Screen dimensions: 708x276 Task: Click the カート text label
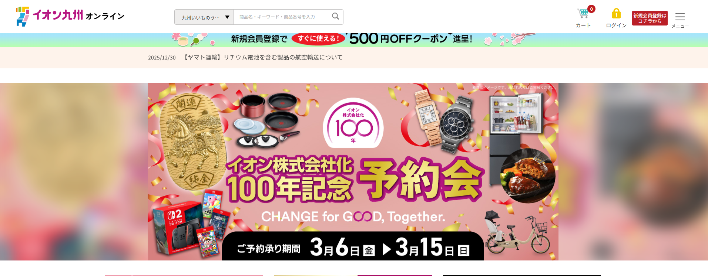(583, 25)
